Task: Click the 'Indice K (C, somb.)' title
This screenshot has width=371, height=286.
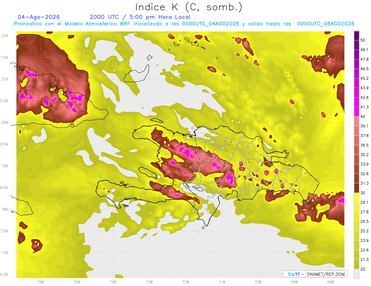Action: tap(189, 7)
